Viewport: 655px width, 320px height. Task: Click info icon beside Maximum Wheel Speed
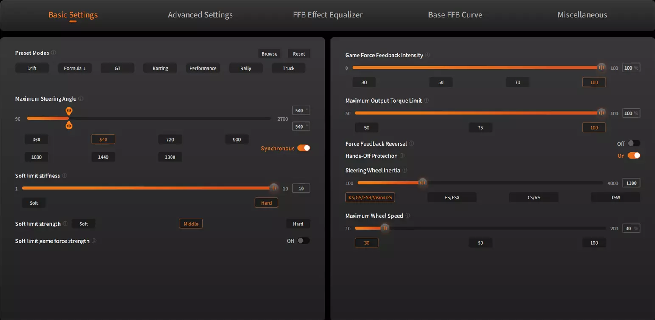click(x=408, y=216)
